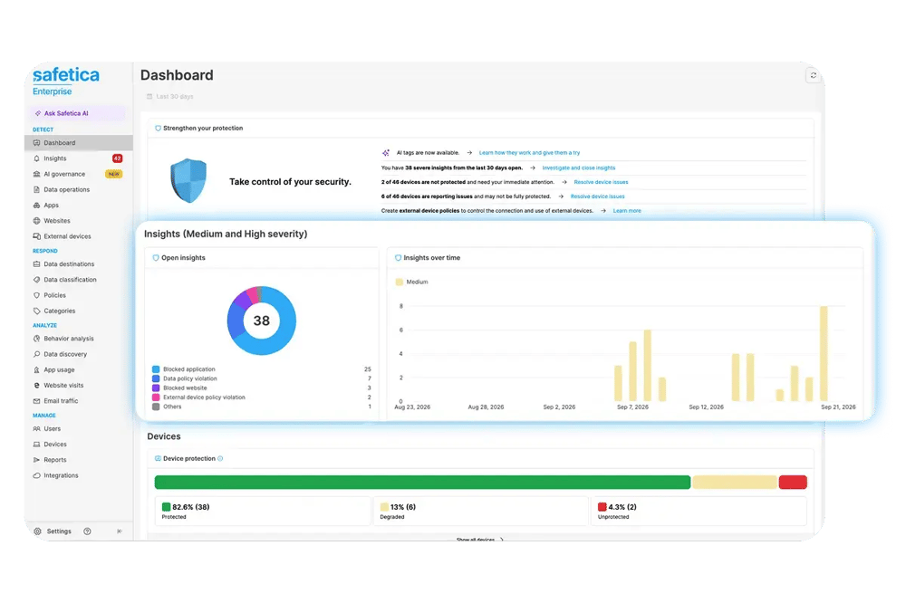Screen dimensions: 906x603
Task: Click Device protection info icon
Action: coord(220,459)
